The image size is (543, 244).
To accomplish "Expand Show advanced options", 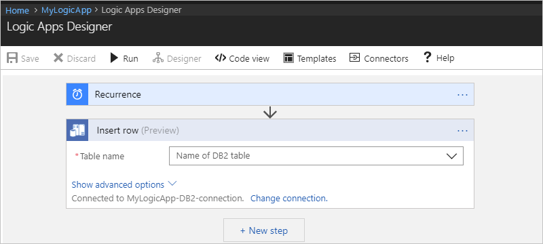I will coord(124,184).
